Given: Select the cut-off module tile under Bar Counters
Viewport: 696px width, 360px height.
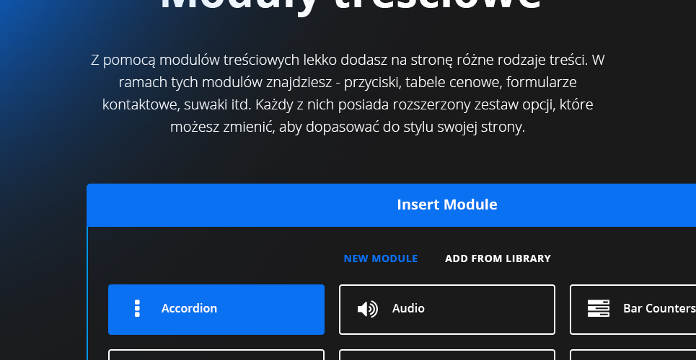Looking at the screenshot, I should pos(633,355).
